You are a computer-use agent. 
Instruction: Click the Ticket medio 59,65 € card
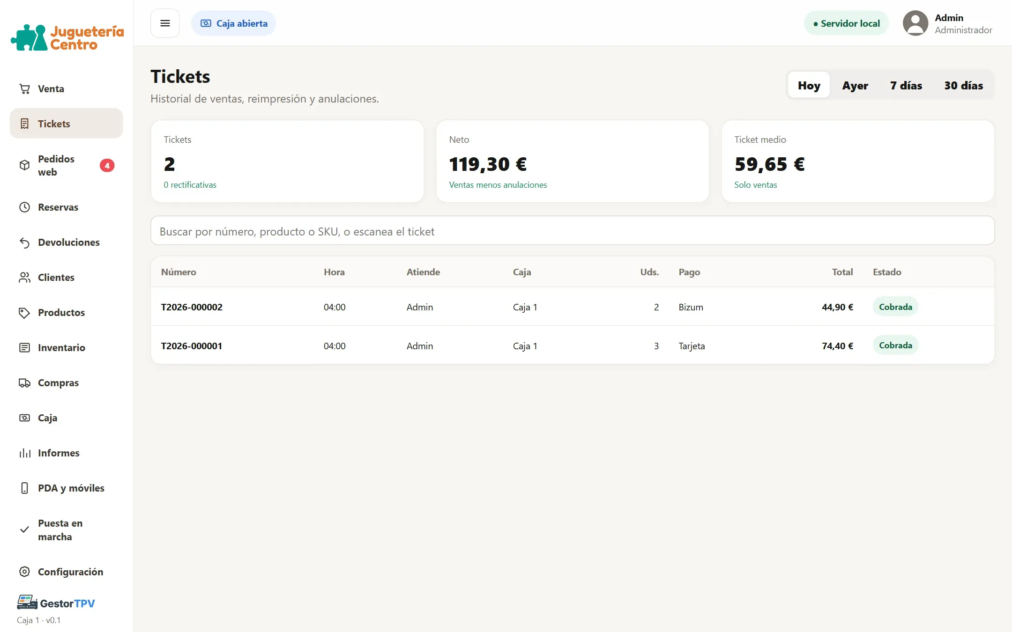tap(858, 162)
